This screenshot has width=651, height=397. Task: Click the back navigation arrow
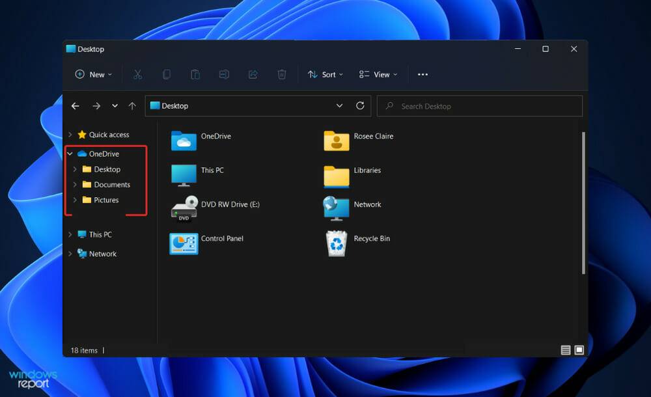click(75, 105)
